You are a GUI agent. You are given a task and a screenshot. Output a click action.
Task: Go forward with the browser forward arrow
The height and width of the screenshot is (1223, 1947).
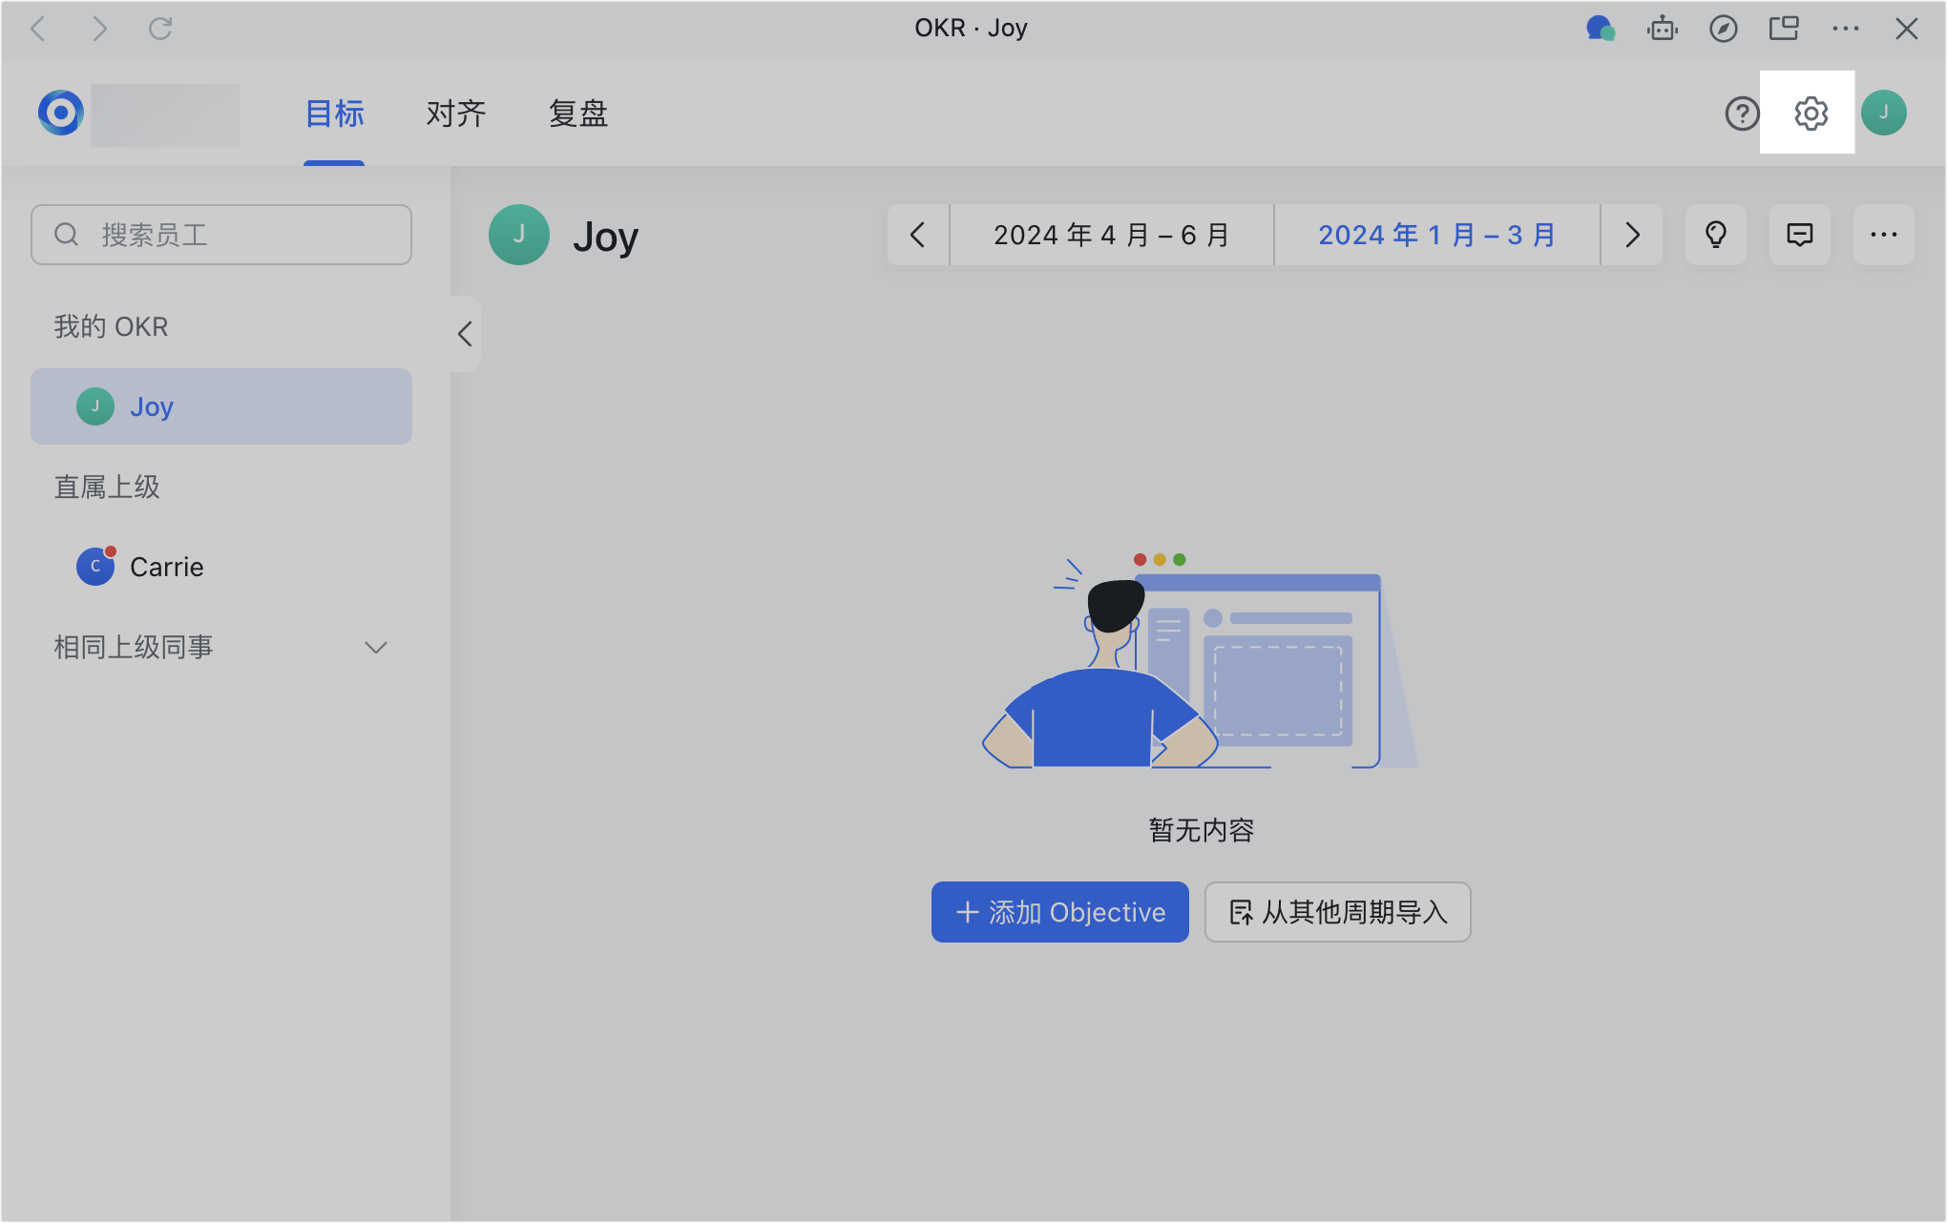tap(99, 29)
